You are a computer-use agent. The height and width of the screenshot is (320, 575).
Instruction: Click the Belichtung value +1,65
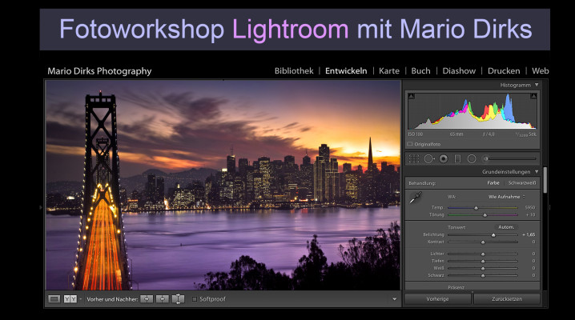coord(529,234)
